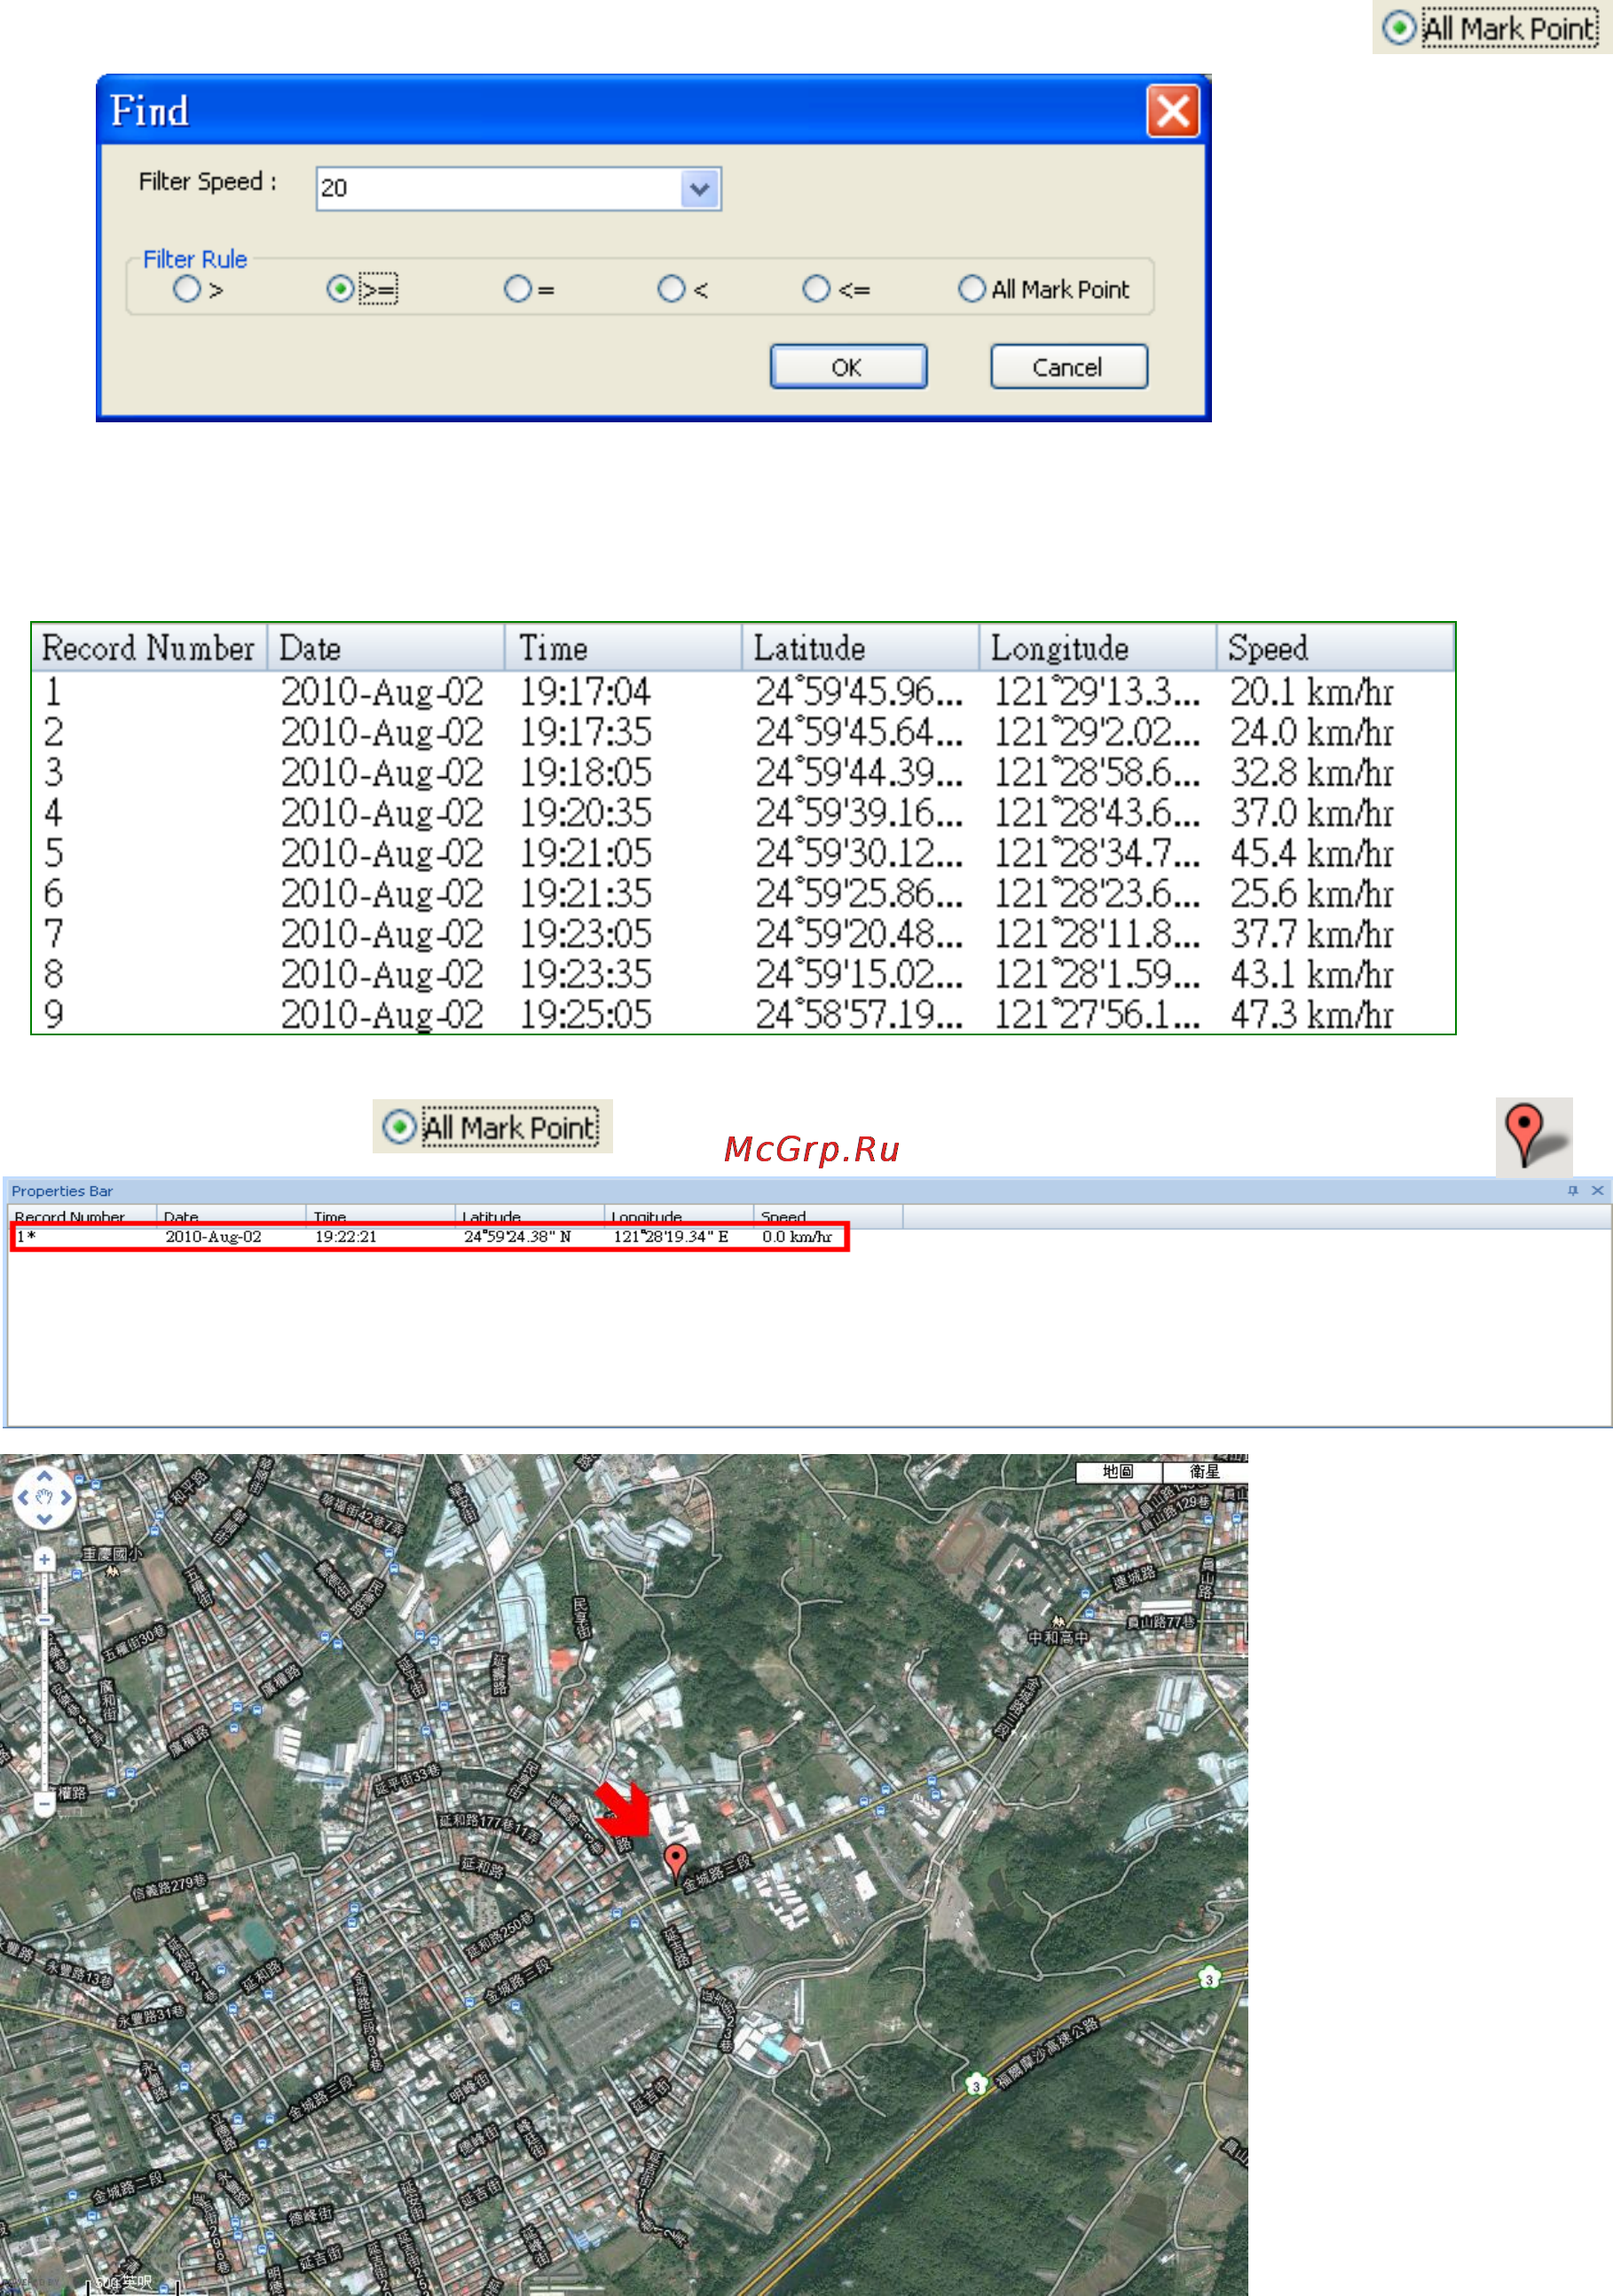
Task: Pan the map up with arrow control
Action: pyautogui.click(x=44, y=1475)
